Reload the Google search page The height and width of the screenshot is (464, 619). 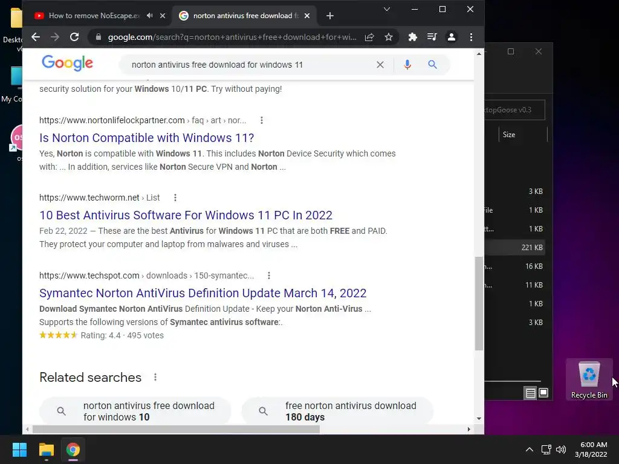coord(74,37)
